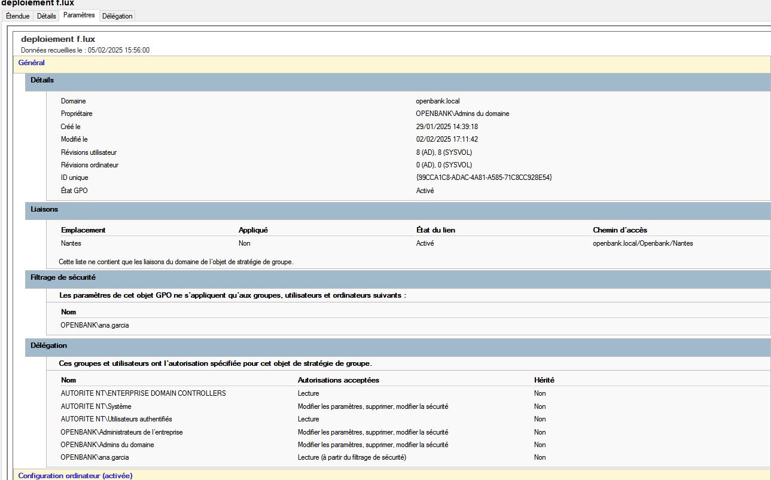This screenshot has width=771, height=480.
Task: Open the Détails tab at top
Action: (x=46, y=16)
